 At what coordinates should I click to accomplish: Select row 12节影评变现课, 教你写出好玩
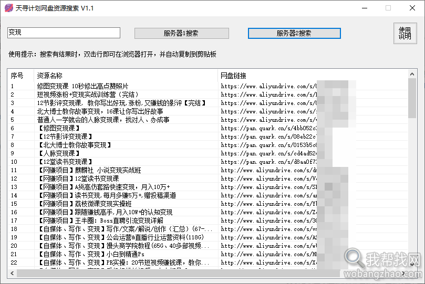point(208,103)
